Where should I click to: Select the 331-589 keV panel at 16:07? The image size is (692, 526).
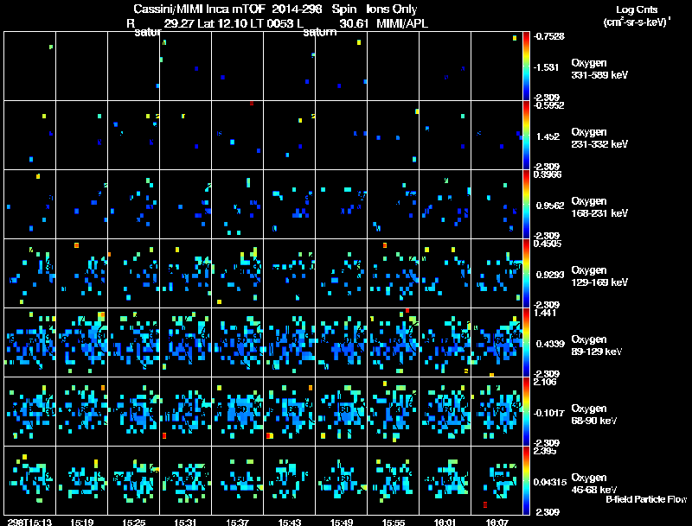tap(497, 67)
